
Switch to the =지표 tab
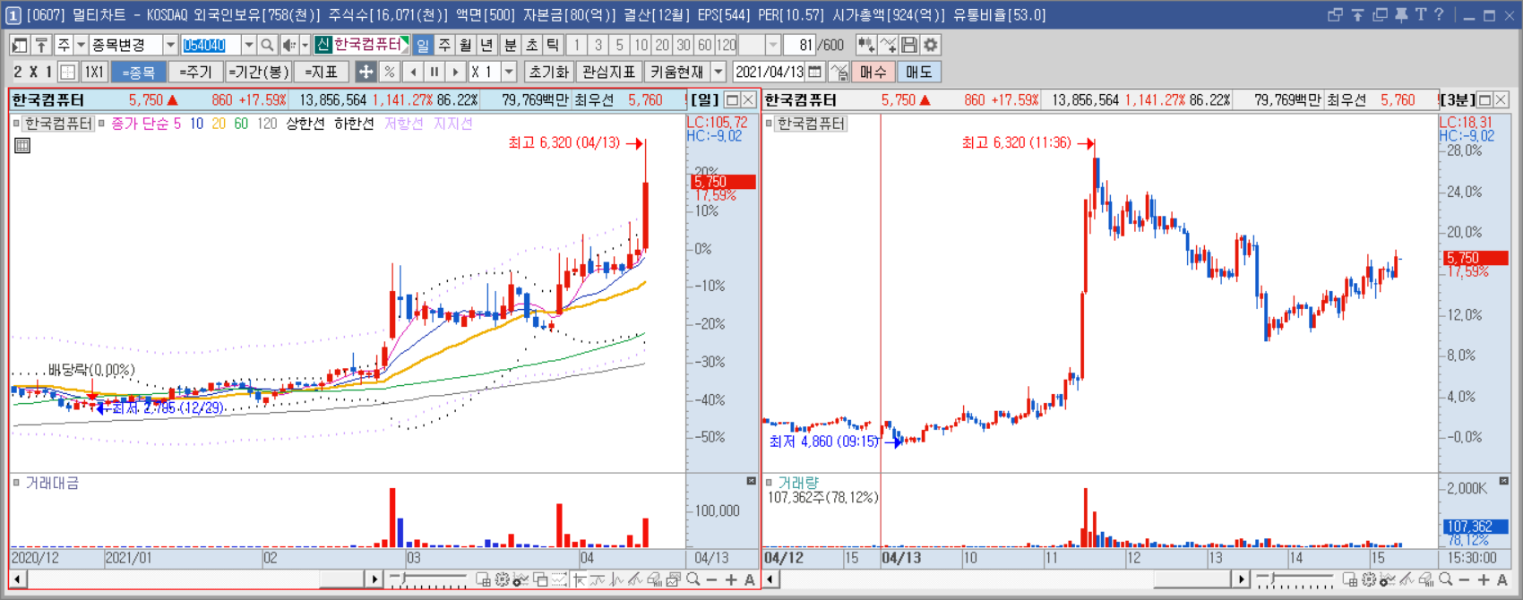coord(321,73)
